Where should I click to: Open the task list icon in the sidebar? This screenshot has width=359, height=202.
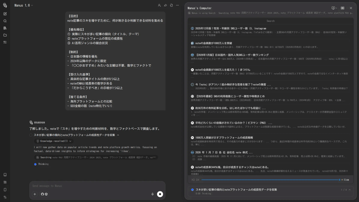pyautogui.click(x=5, y=42)
